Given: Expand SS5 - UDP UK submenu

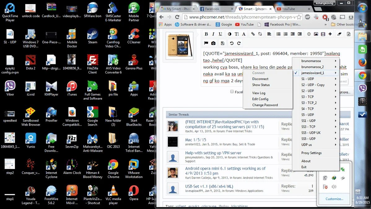Looking at the screenshot, I should (316, 133).
